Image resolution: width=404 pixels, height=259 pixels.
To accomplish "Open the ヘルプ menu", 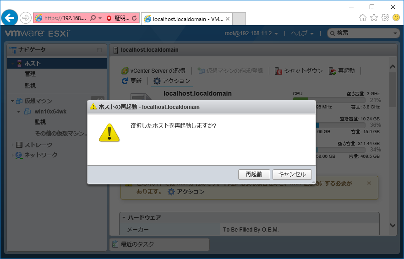I will click(302, 33).
